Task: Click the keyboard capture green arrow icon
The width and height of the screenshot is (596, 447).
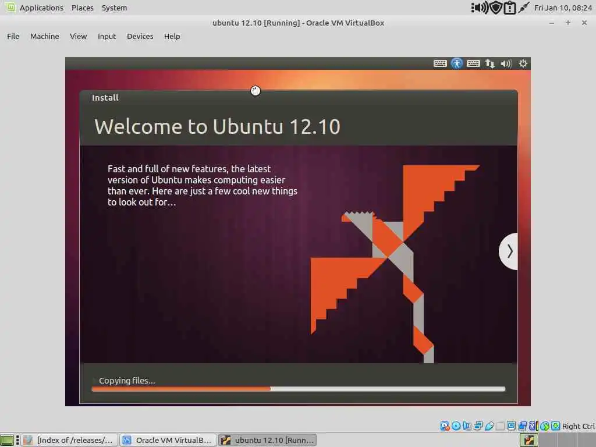Action: 555,426
